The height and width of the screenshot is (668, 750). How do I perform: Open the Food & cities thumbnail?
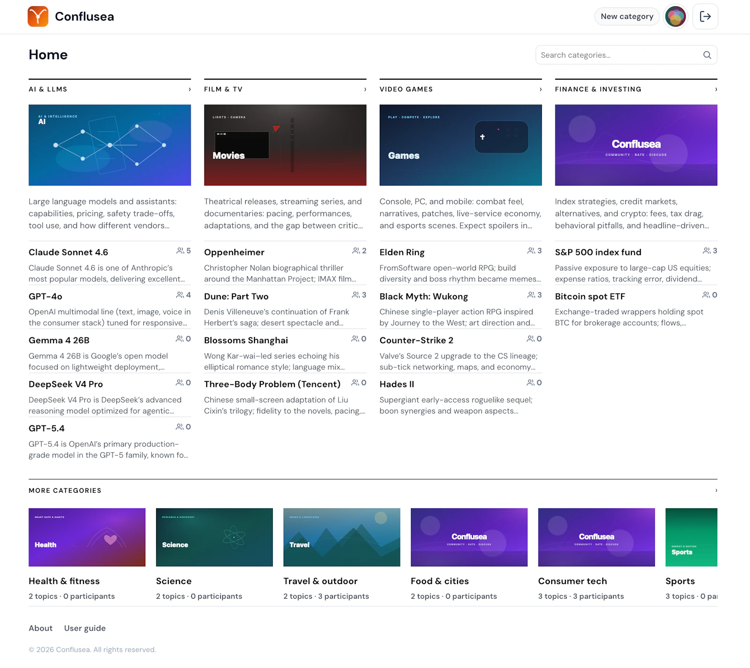tap(469, 537)
